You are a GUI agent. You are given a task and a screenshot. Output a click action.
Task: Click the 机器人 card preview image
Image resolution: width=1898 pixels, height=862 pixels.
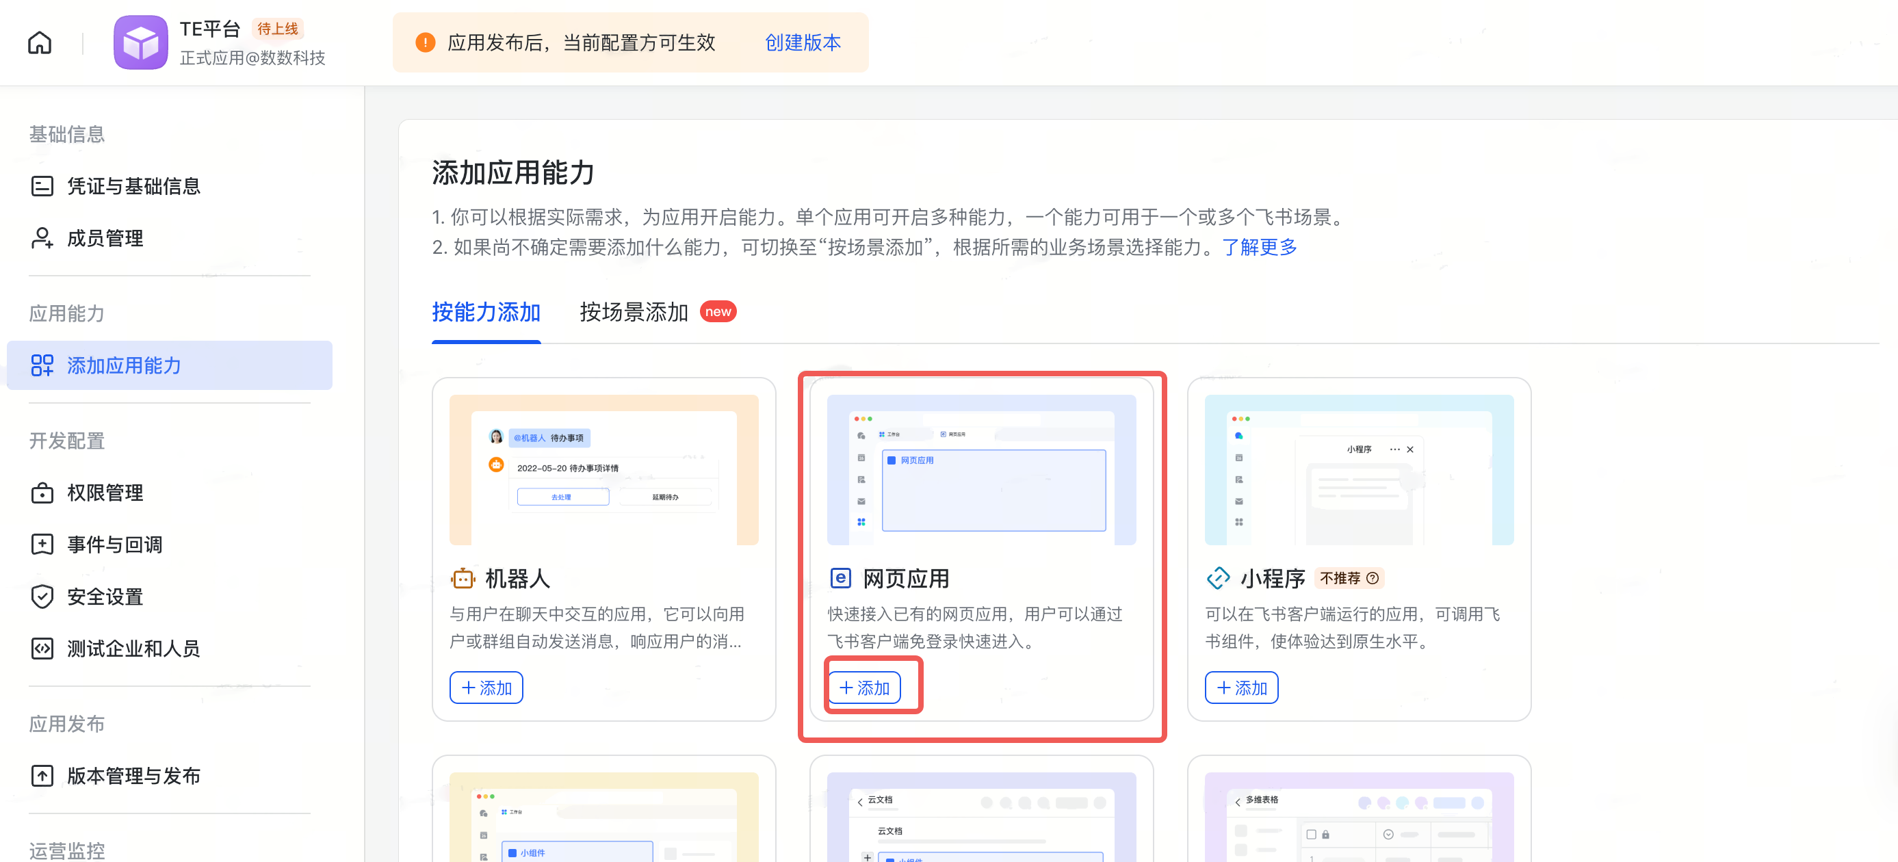click(x=603, y=470)
